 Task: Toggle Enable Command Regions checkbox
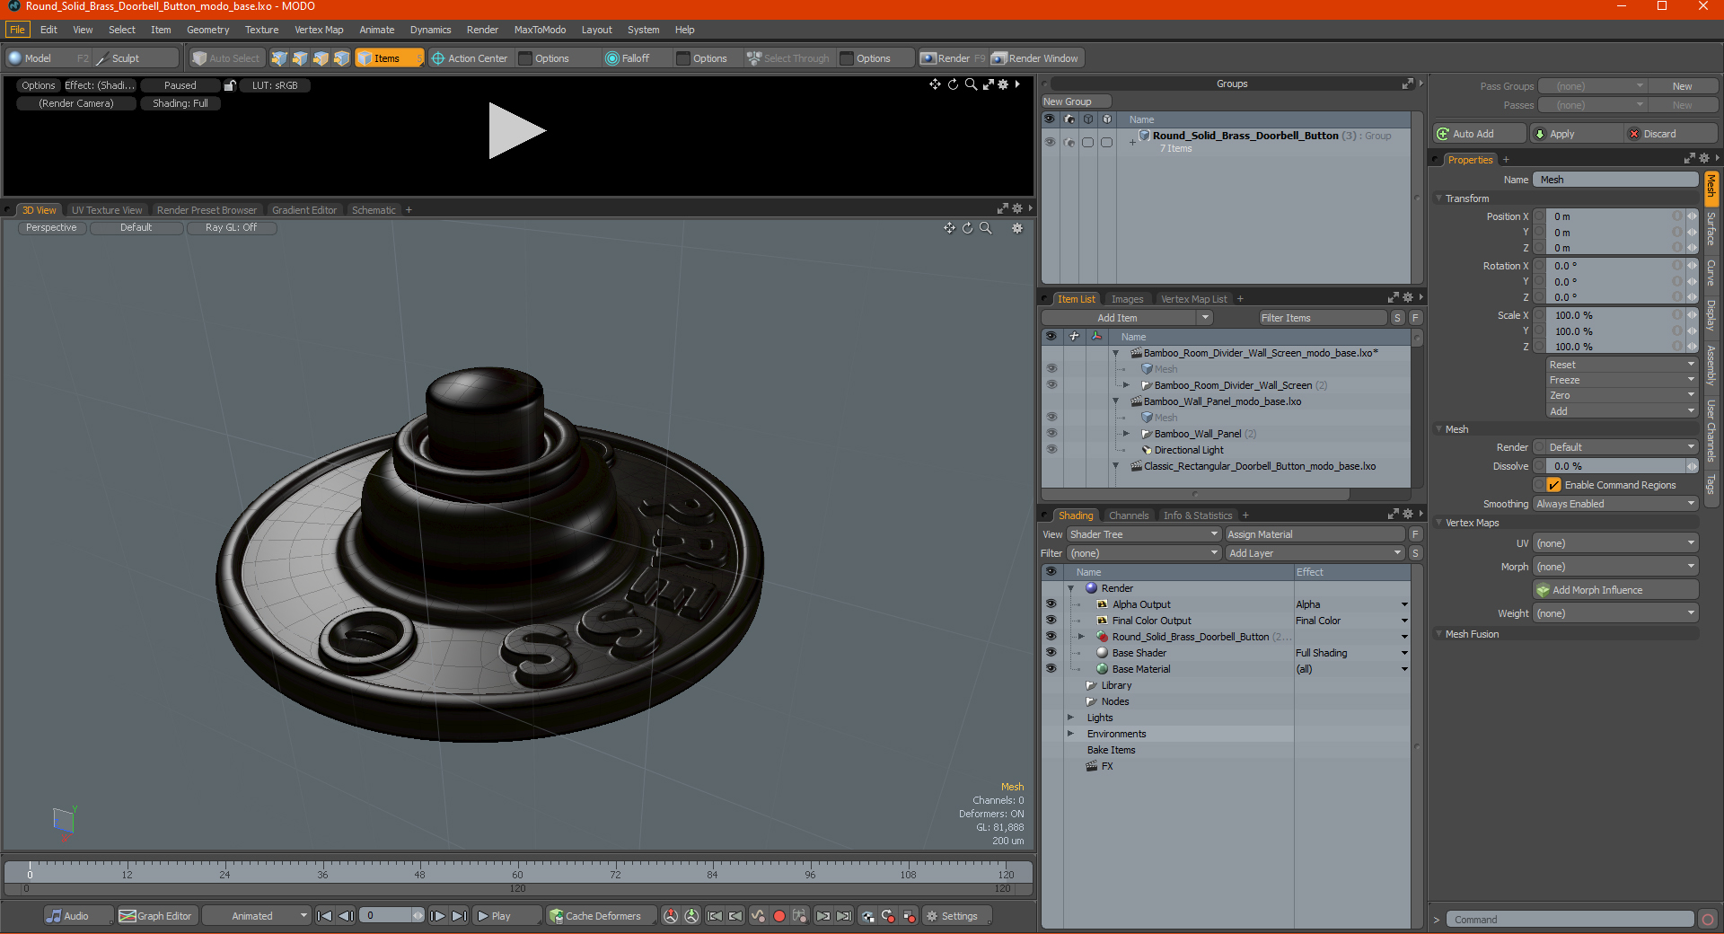pos(1553,485)
